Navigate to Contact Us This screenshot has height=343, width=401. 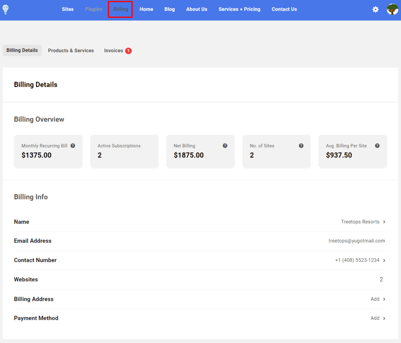pyautogui.click(x=284, y=9)
